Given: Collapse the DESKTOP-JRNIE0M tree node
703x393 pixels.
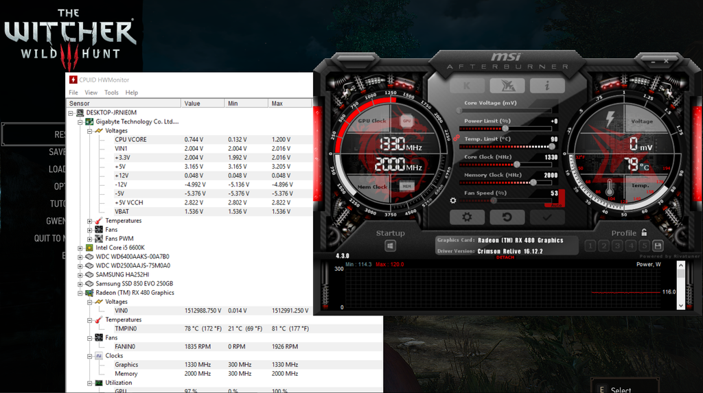Looking at the screenshot, I should point(71,113).
